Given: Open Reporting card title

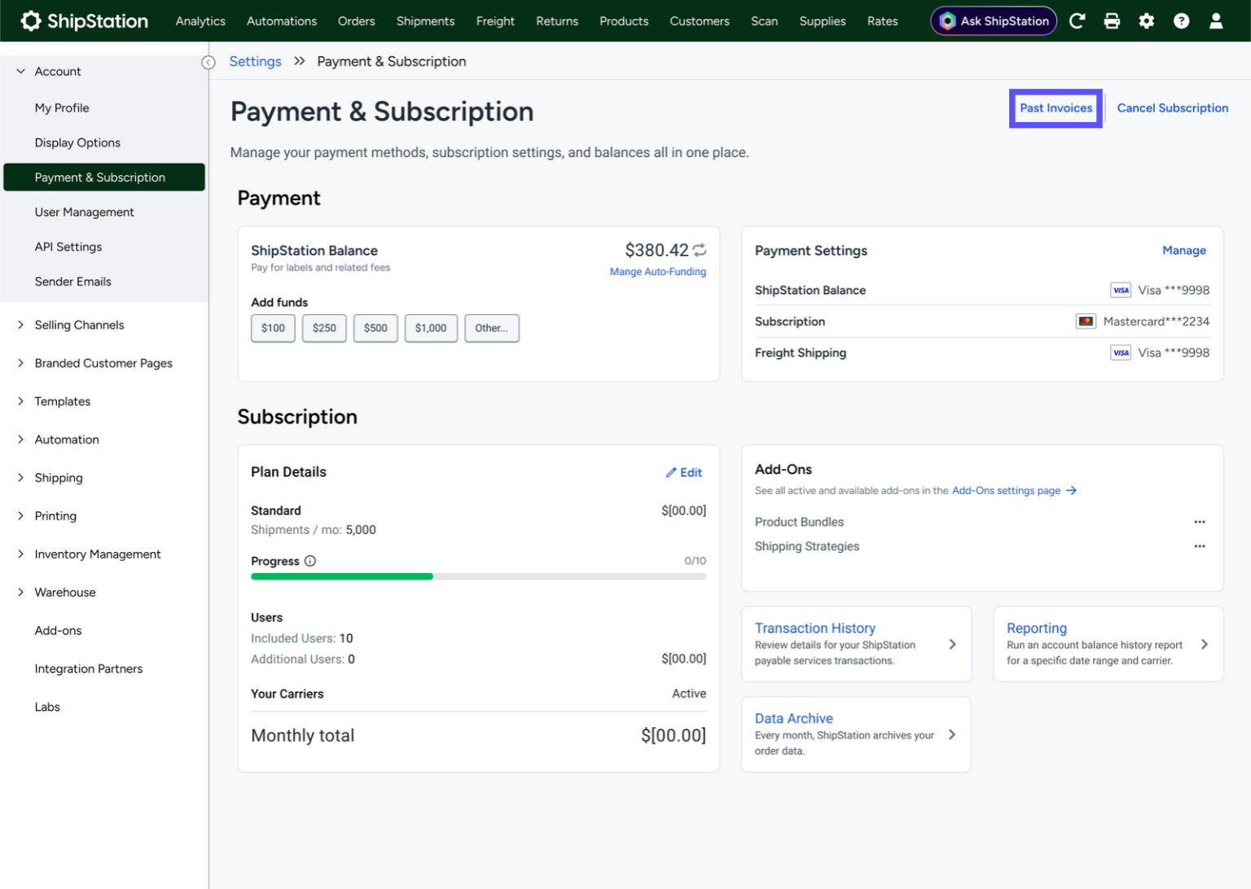Looking at the screenshot, I should 1037,628.
